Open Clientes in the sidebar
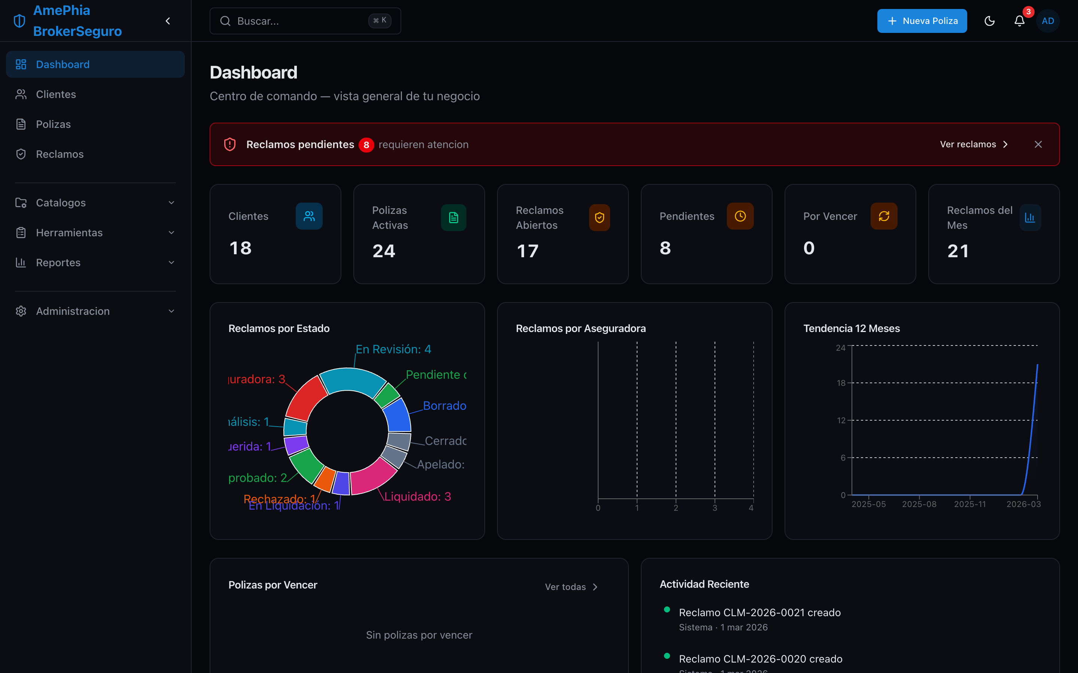This screenshot has width=1078, height=673. [x=95, y=94]
